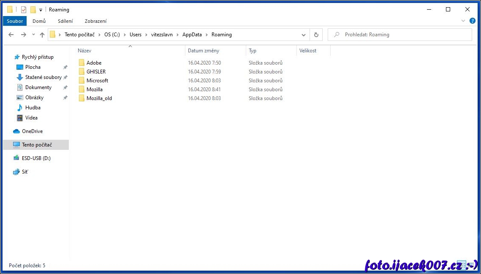Sort by Datum změny column header
Viewport: 481px width, 274px height.
(x=204, y=51)
